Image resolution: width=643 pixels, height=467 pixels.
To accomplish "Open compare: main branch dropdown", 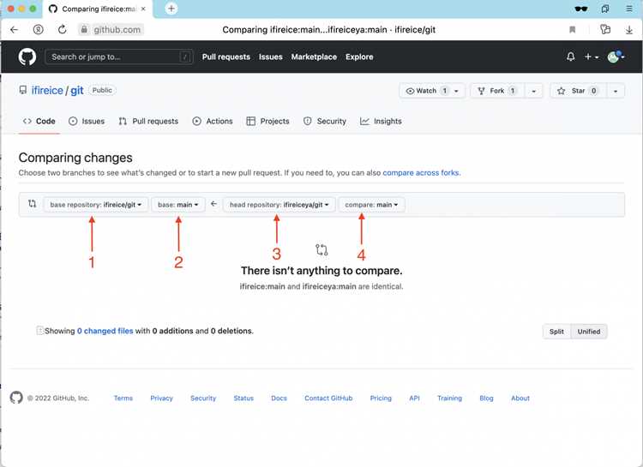I will (x=371, y=204).
